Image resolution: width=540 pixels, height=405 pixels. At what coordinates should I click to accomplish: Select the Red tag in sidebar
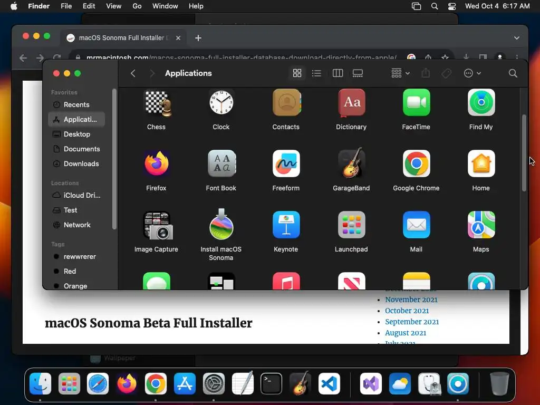point(76,272)
